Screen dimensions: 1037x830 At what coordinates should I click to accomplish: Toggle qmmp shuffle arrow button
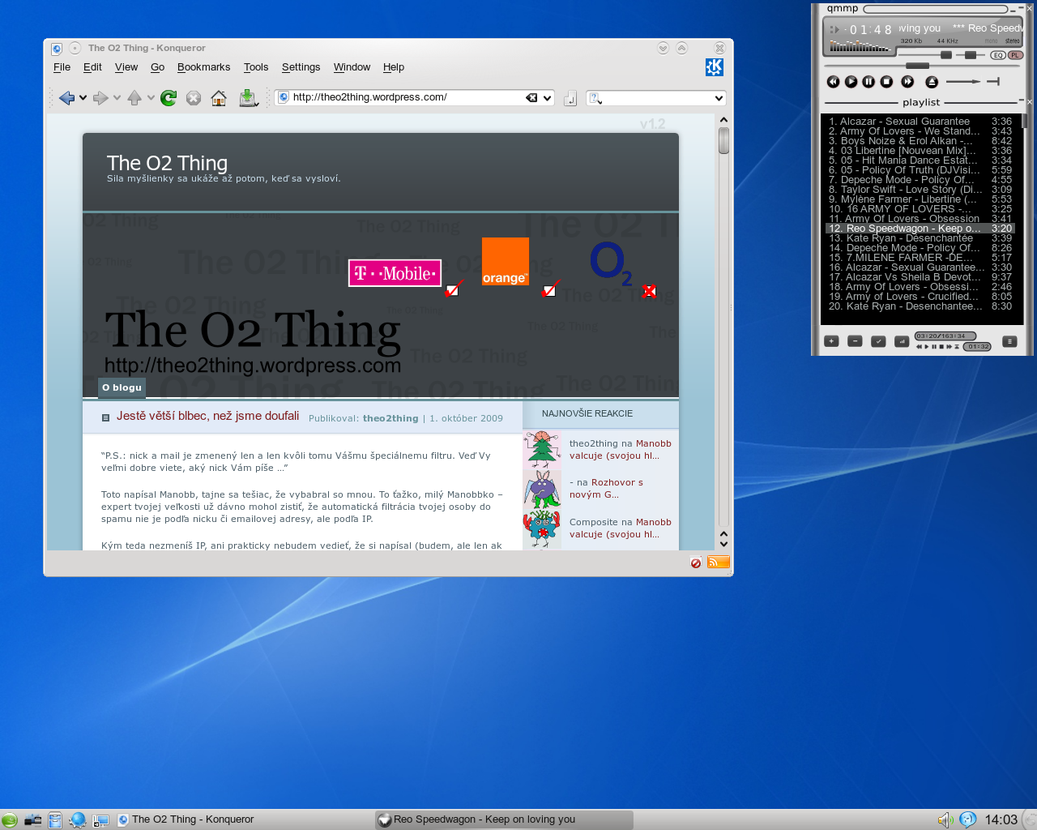click(x=963, y=82)
